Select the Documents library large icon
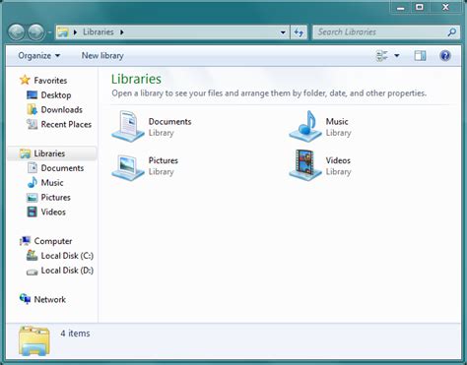The image size is (467, 365). [128, 126]
